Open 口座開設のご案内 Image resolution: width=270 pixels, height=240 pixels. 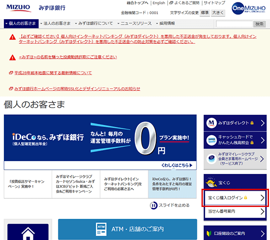(235, 233)
